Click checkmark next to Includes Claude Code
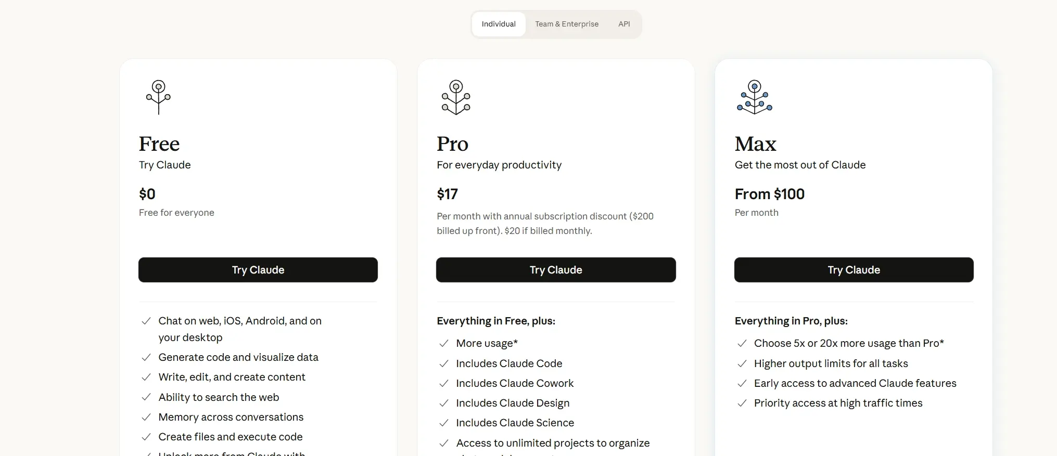1057x456 pixels. coord(444,363)
